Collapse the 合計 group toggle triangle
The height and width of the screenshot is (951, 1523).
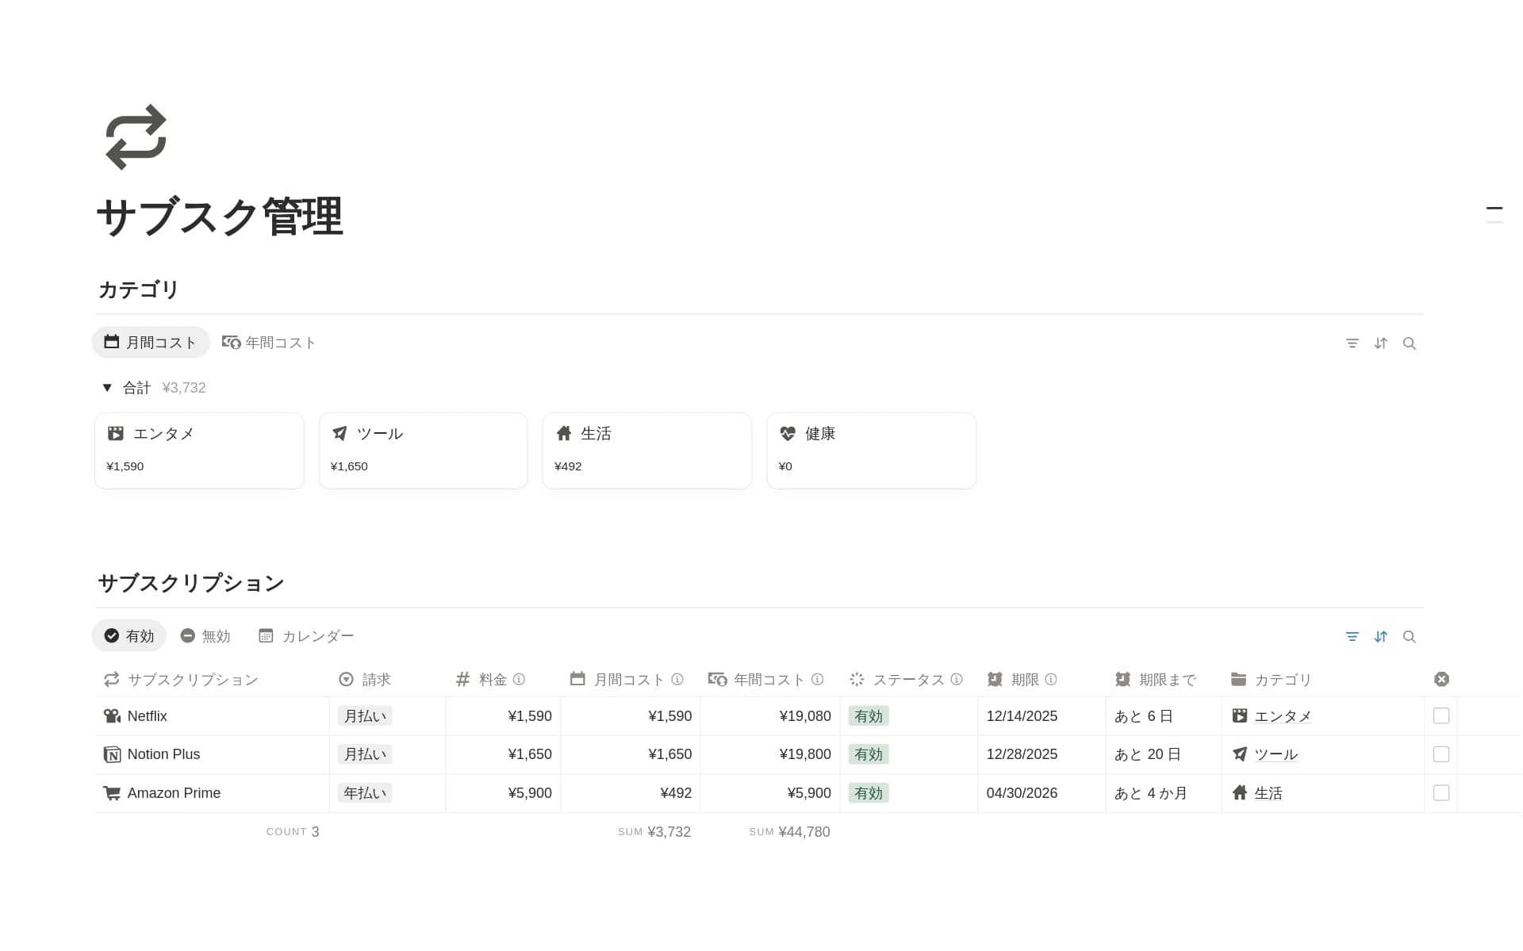(x=107, y=388)
